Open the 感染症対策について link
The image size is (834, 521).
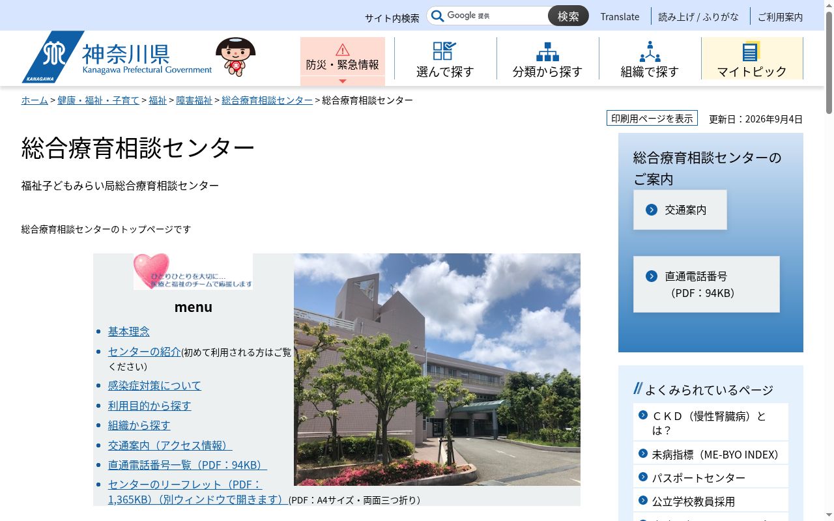[155, 386]
